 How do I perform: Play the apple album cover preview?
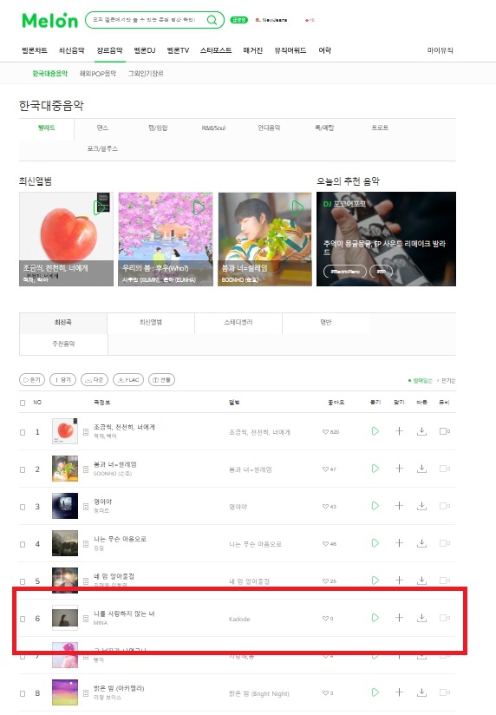pyautogui.click(x=99, y=207)
